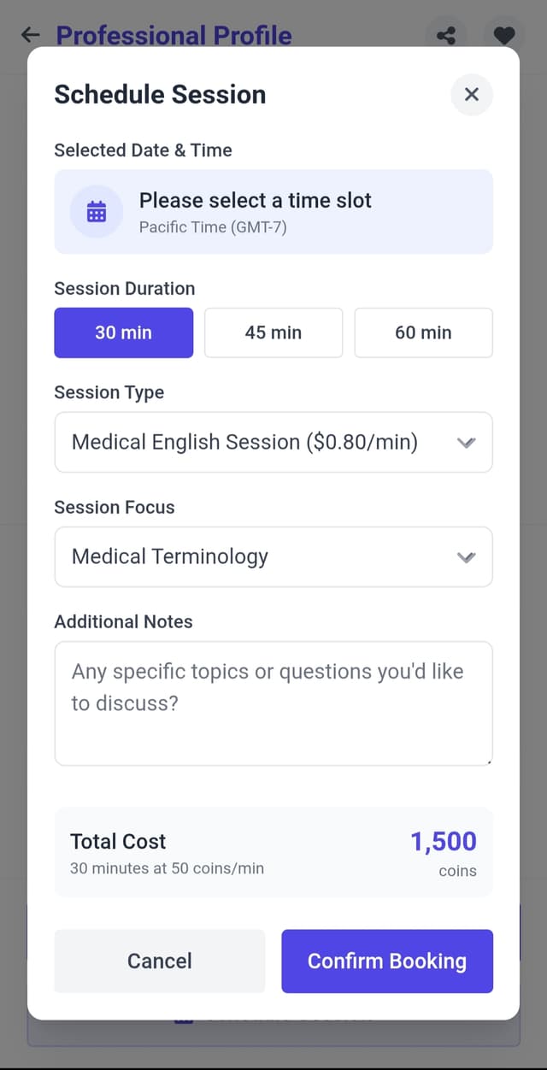This screenshot has width=547, height=1070.
Task: Click the Session Focus chevron arrow
Action: tap(466, 557)
